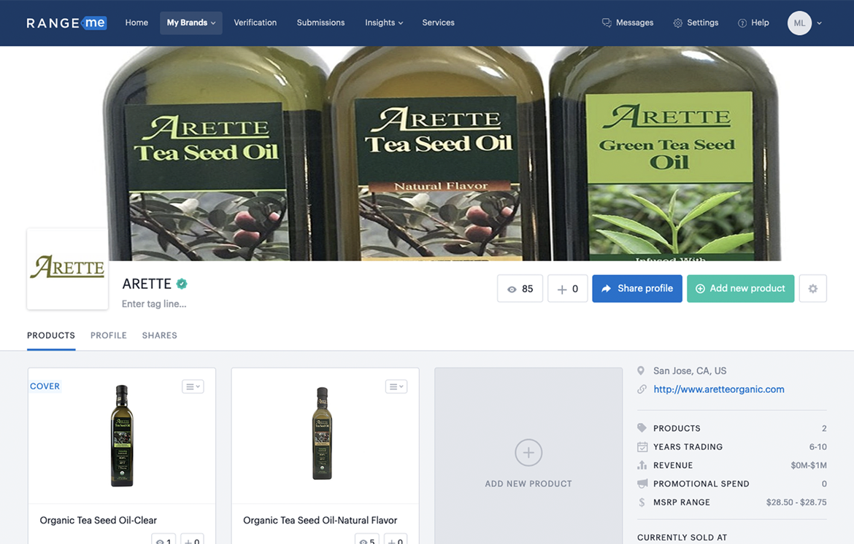Click the YEARS TRADING calendar icon
Screen dimensions: 854x544
(x=642, y=446)
